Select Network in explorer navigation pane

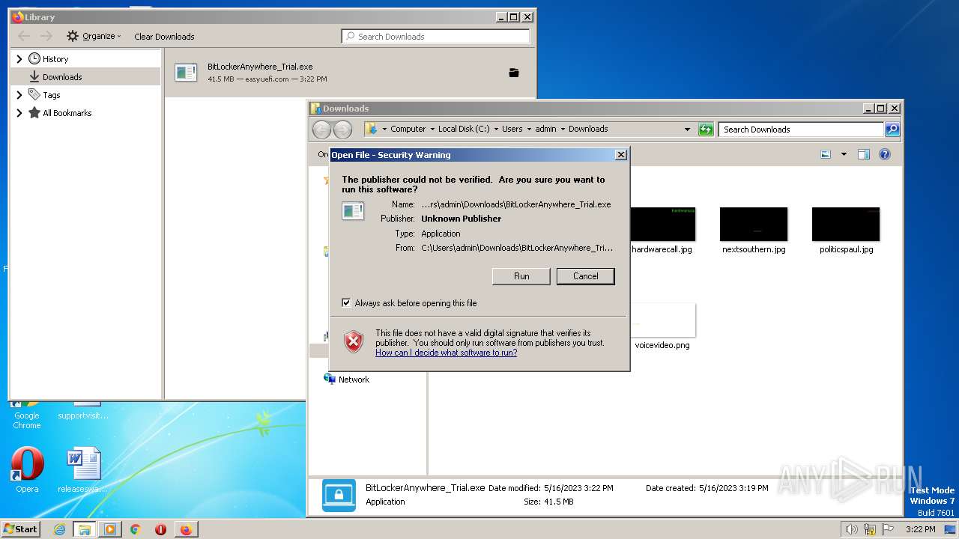[346, 380]
